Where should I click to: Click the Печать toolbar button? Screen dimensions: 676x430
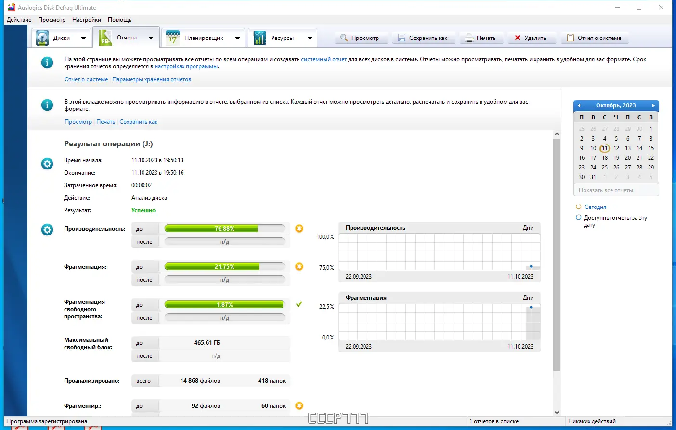(x=481, y=38)
